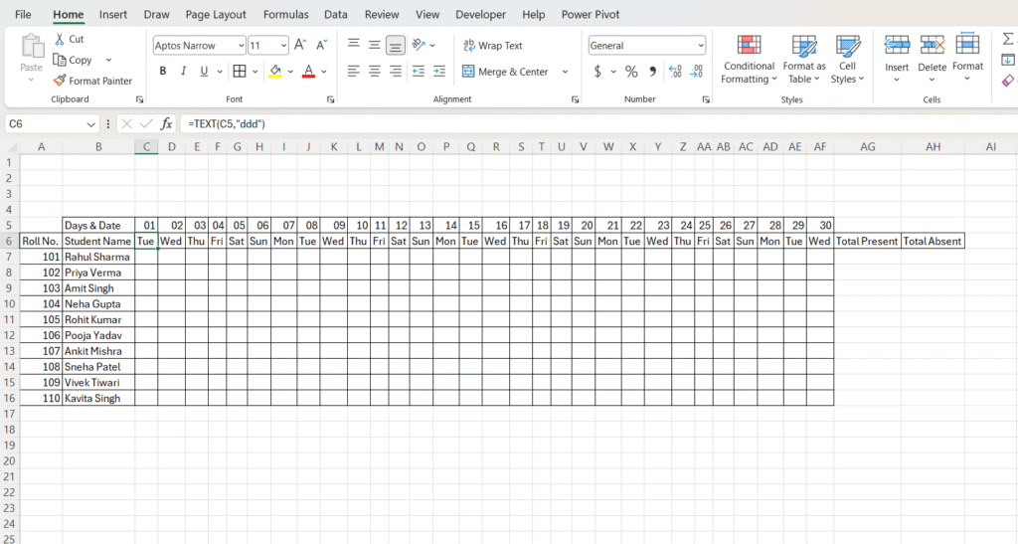The width and height of the screenshot is (1018, 544).
Task: Switch to the Insert tab
Action: point(113,14)
